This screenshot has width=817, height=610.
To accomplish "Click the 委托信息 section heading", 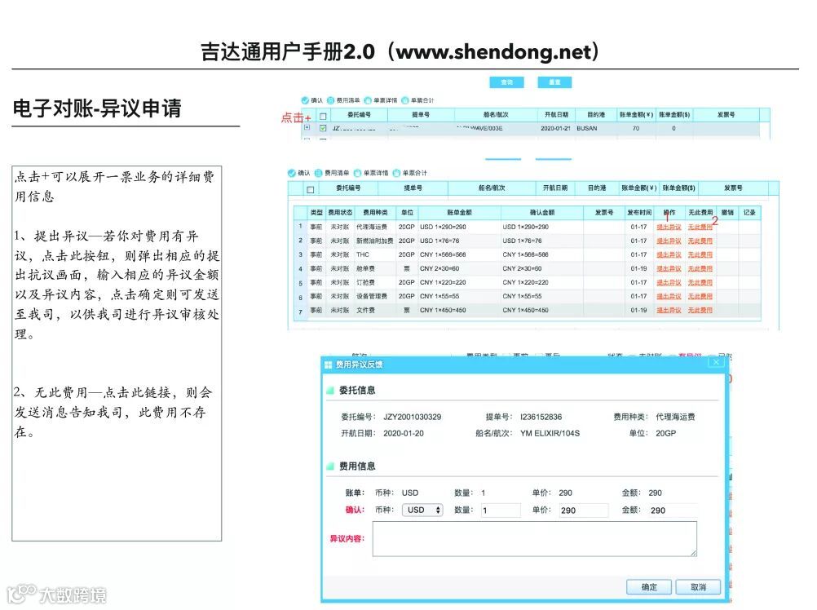I will tap(357, 390).
